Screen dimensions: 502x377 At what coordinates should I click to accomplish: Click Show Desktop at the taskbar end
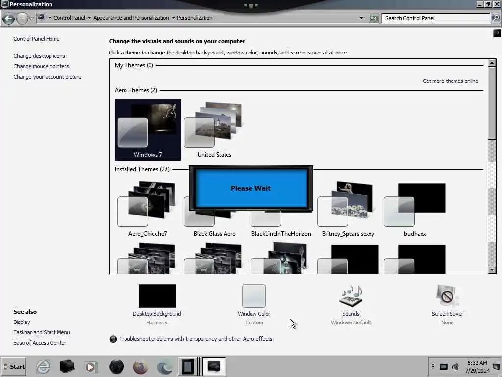[x=497, y=367]
